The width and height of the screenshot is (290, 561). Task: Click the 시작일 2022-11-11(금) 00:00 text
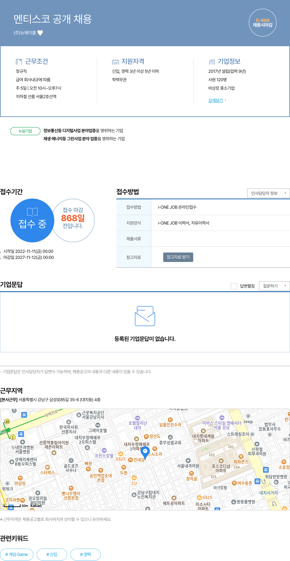pyautogui.click(x=28, y=252)
